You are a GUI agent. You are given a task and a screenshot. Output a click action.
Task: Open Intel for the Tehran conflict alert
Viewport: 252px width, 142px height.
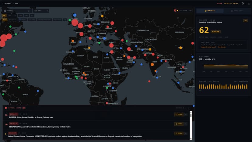[x=179, y=115]
